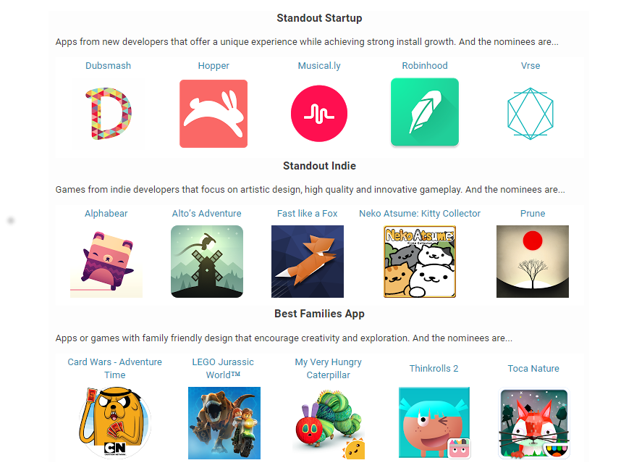
Task: Click the LEGO Jurassic World dinosaur icon
Action: 224,423
